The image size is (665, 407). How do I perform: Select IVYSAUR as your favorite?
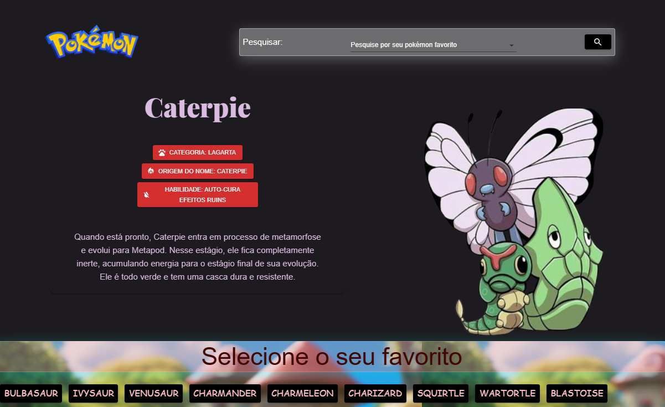pyautogui.click(x=93, y=393)
